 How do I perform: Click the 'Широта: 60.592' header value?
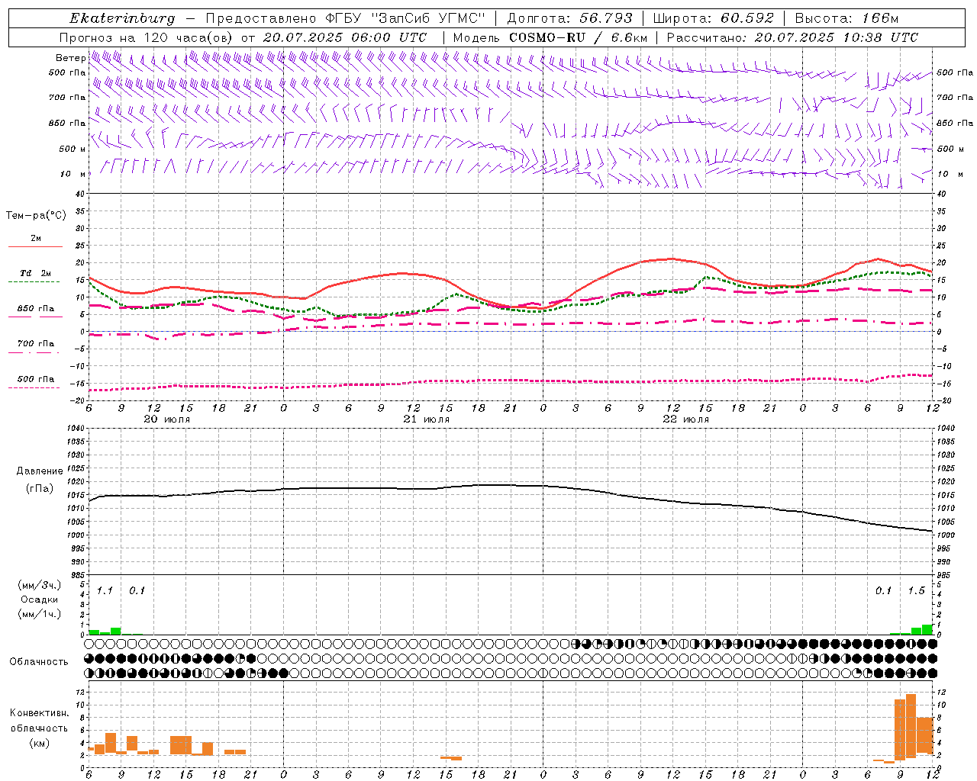pyautogui.click(x=713, y=18)
